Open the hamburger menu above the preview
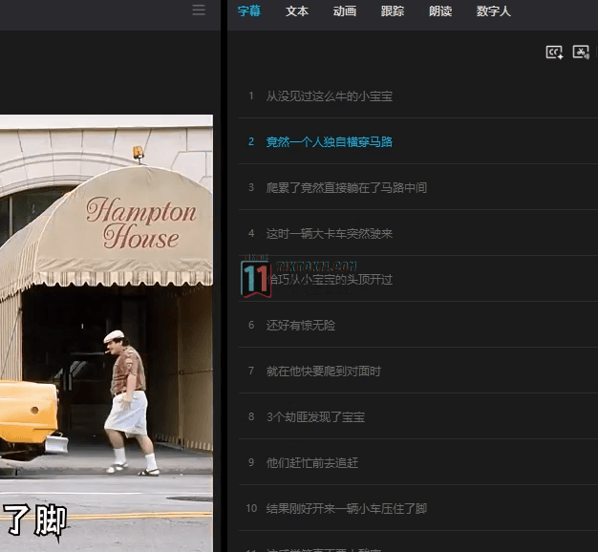 point(199,10)
